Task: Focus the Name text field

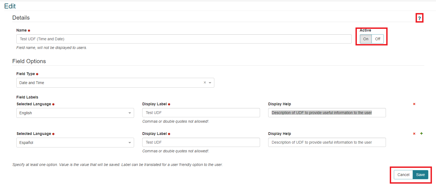Action: pos(184,39)
